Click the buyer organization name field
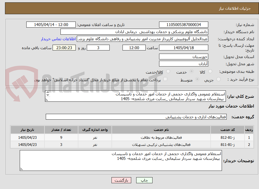 [x=134, y=32]
